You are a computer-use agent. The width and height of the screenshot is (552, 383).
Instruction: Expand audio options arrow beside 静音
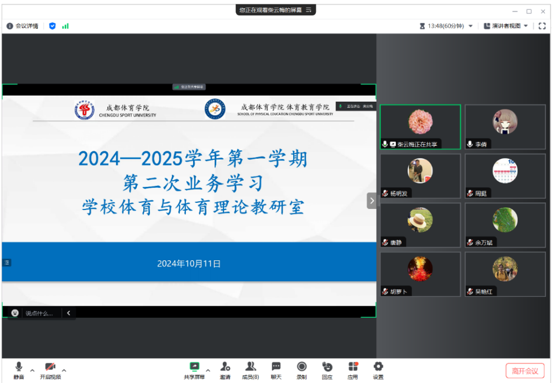coord(32,370)
